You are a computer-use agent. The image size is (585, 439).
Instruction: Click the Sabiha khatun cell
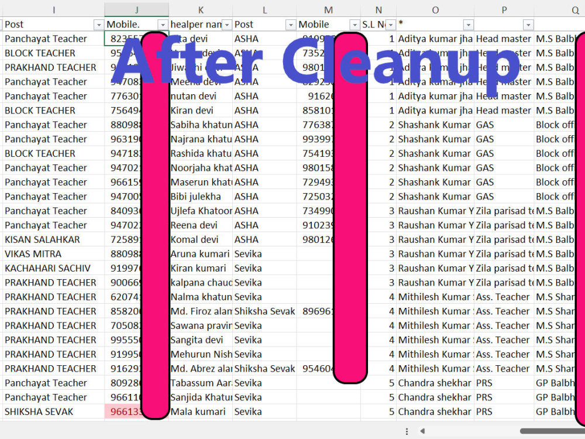coord(201,125)
